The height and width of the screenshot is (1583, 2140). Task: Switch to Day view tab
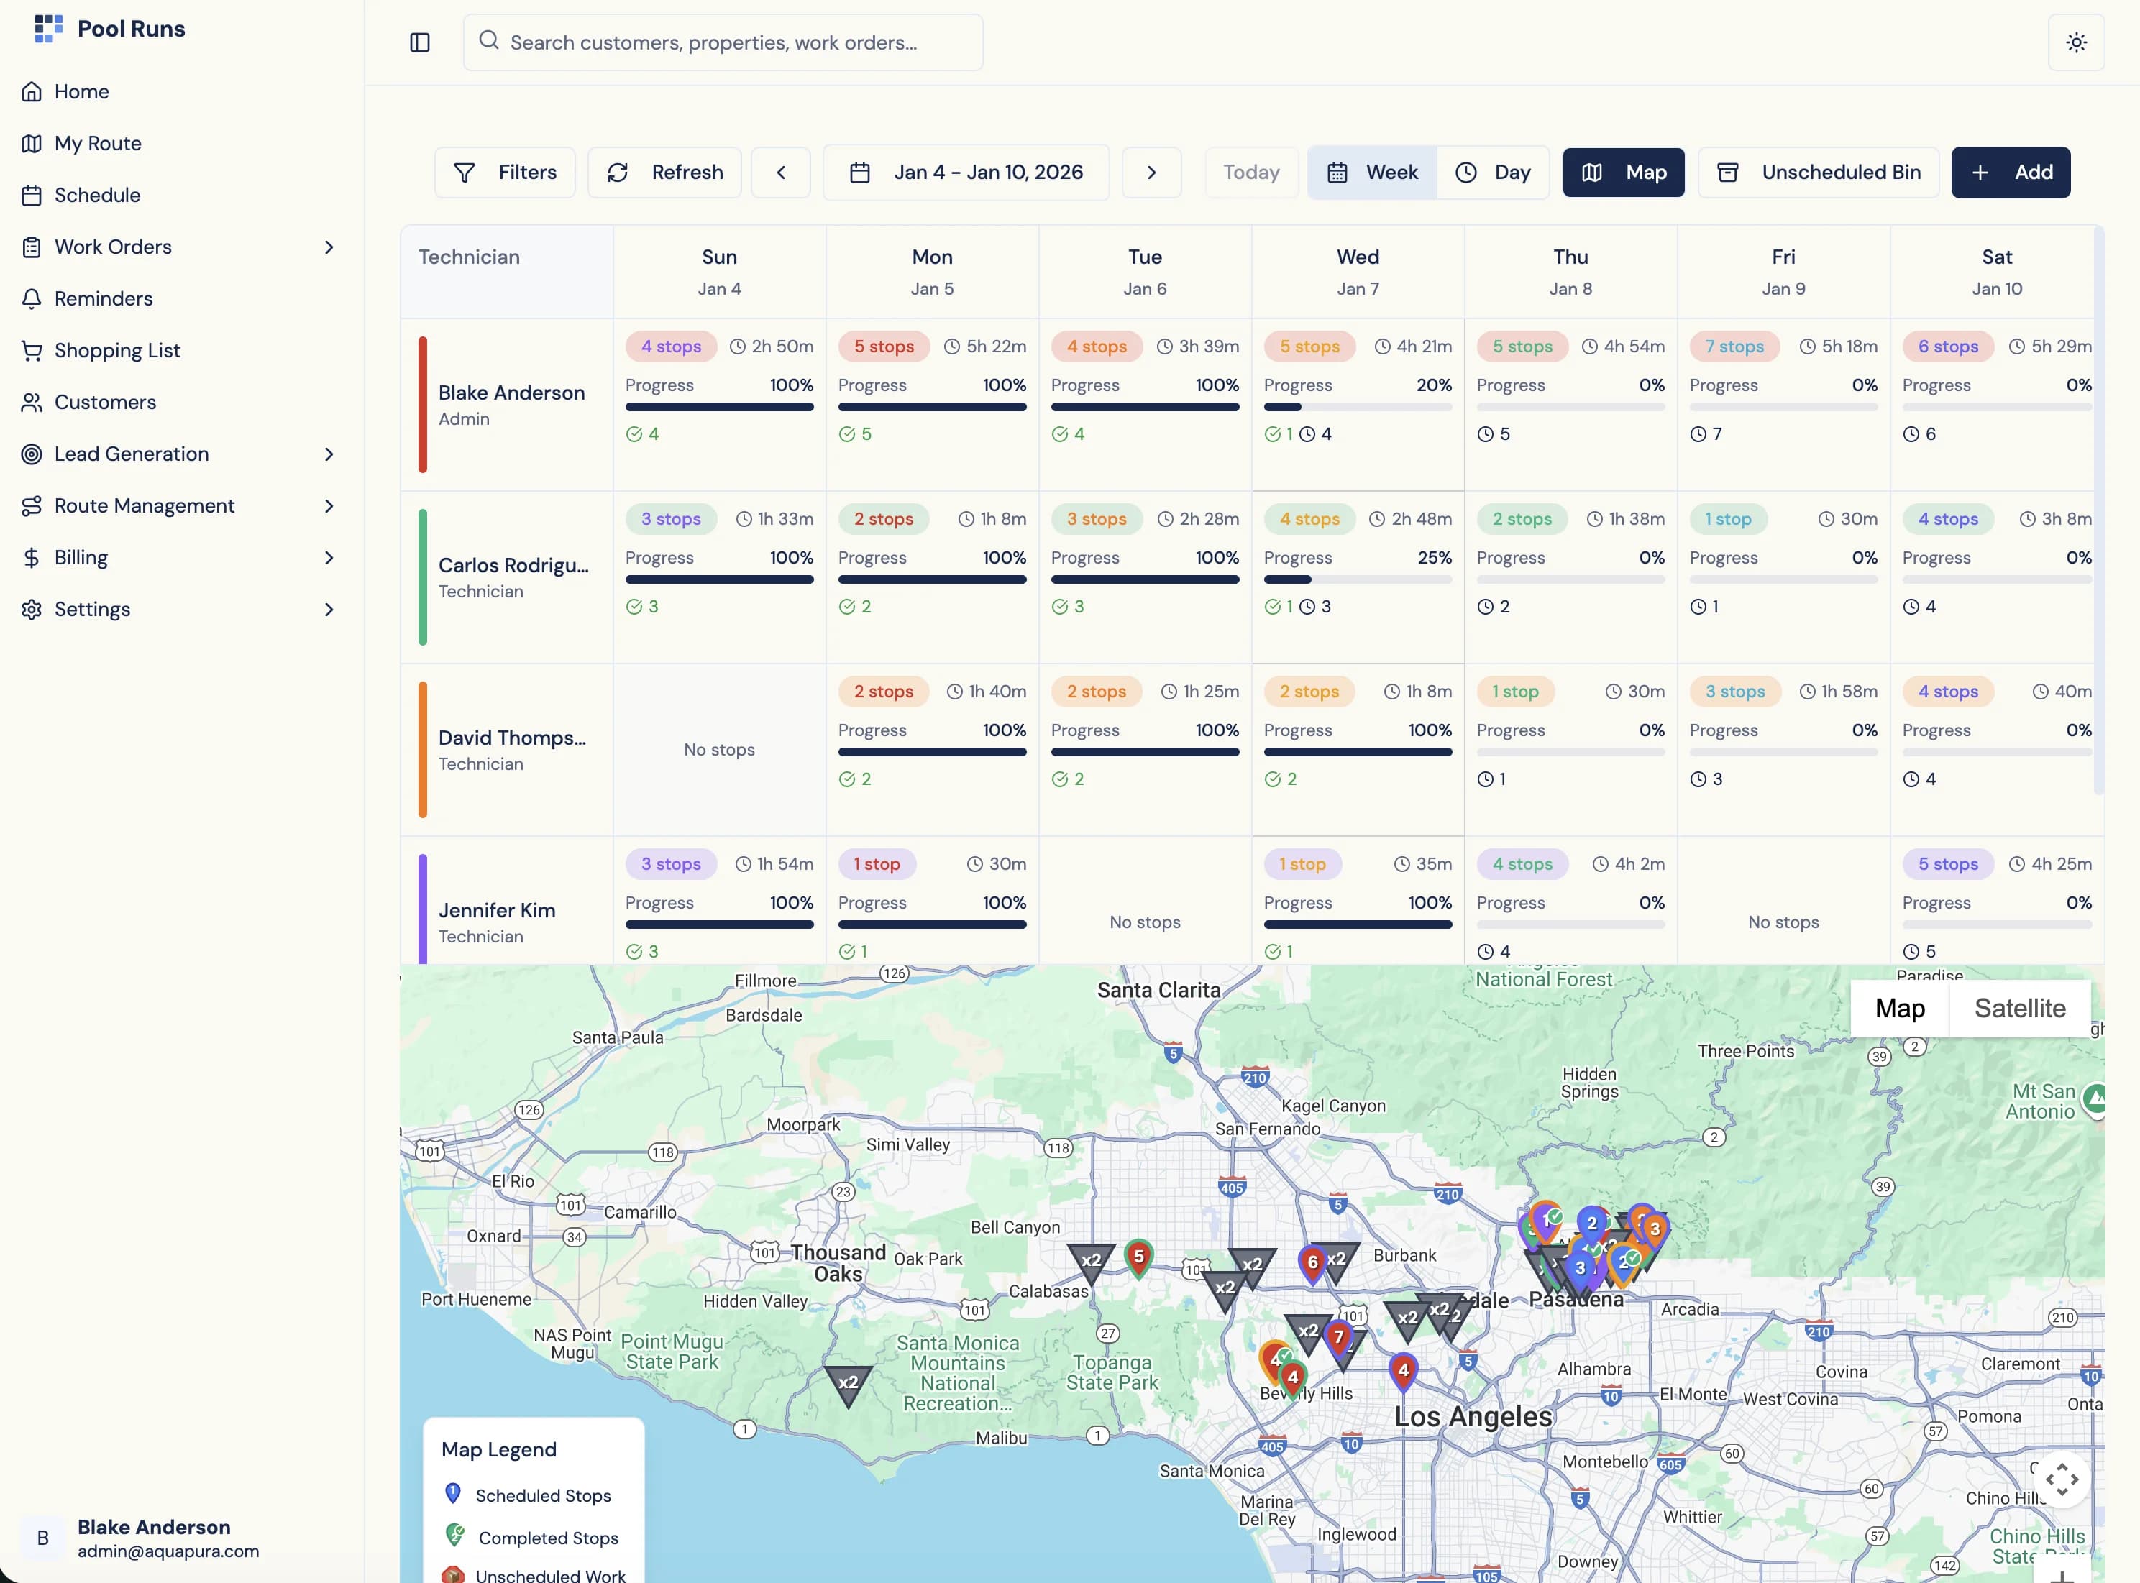tap(1494, 173)
